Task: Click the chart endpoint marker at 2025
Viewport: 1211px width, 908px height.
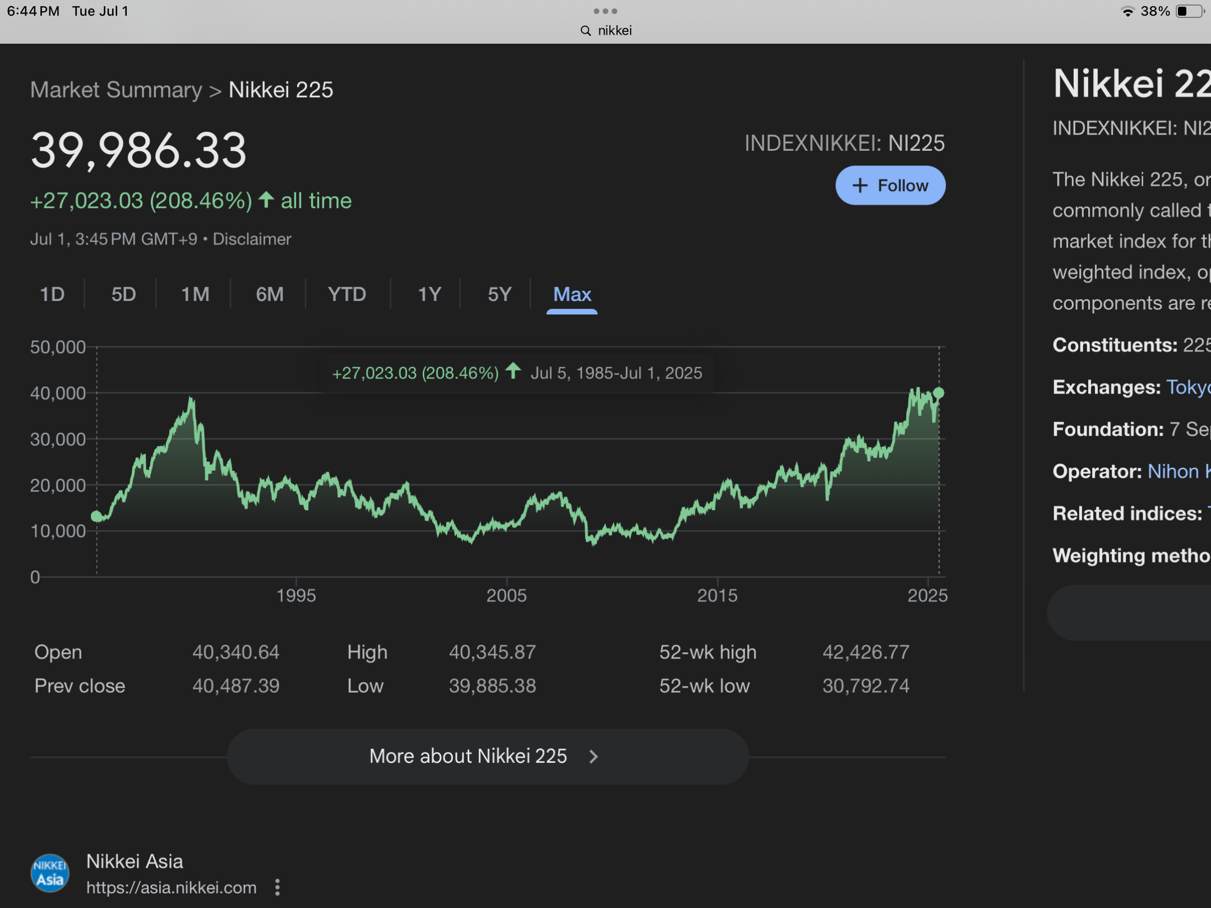Action: click(939, 393)
